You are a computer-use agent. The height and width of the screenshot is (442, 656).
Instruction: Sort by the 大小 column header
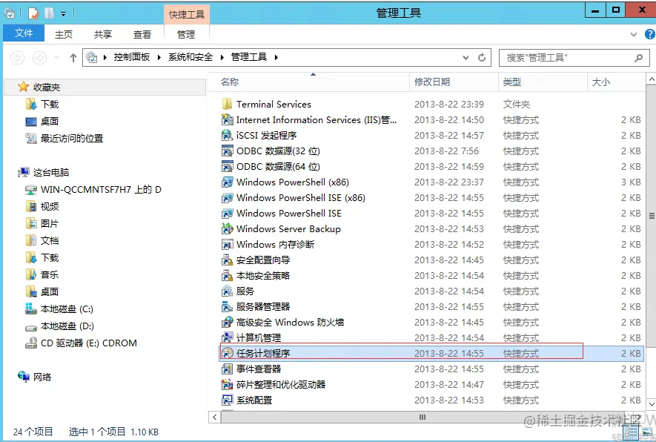(x=616, y=82)
